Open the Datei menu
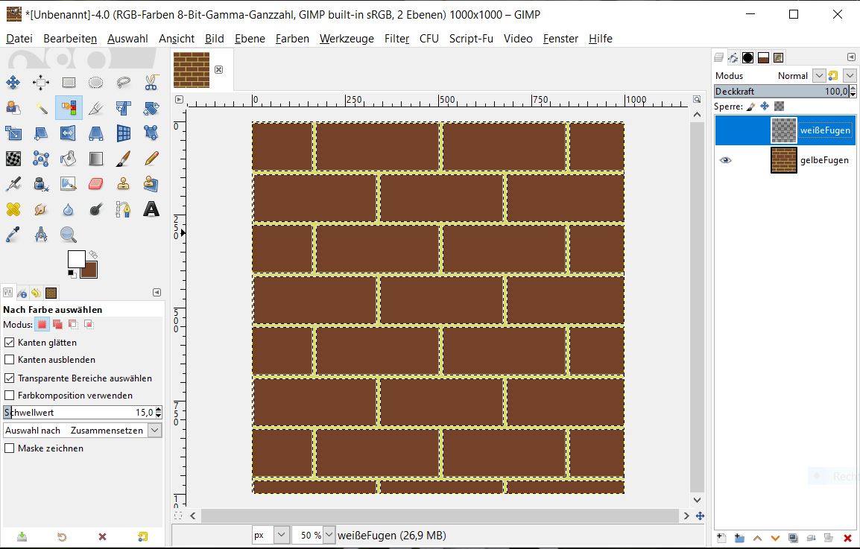 (19, 39)
